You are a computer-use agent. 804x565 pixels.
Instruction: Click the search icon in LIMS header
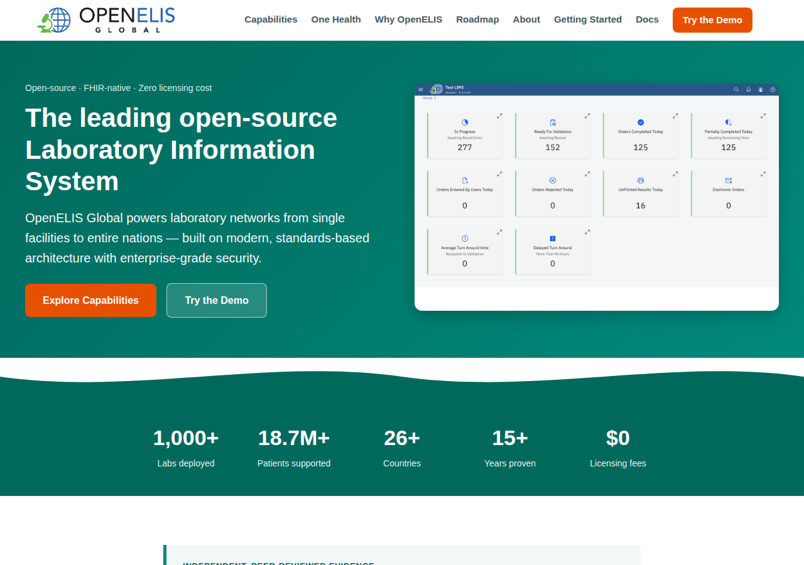(x=736, y=89)
